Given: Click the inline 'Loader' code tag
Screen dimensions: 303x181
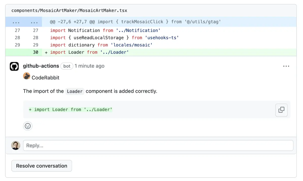Looking at the screenshot, I should click(x=75, y=91).
